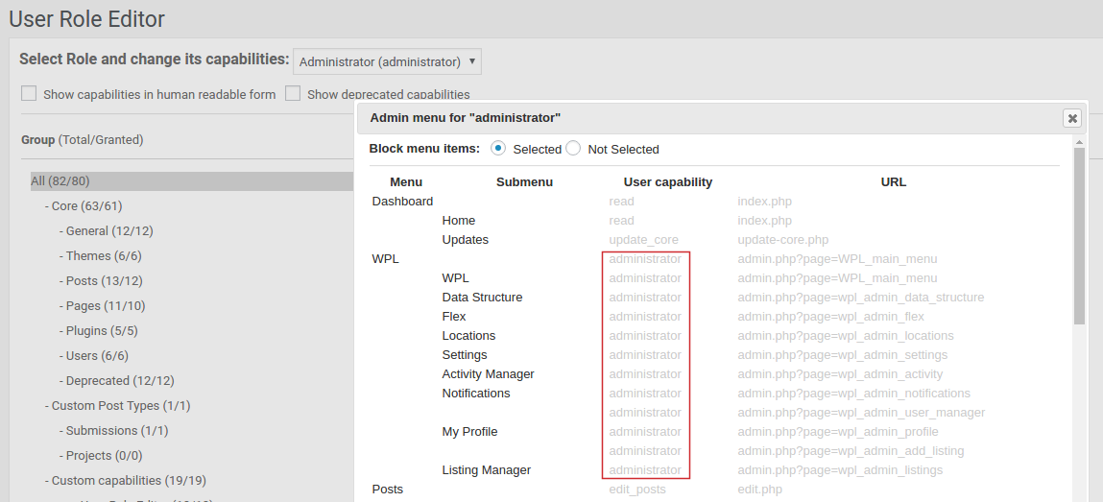Click the wpl_admin_settings URL
This screenshot has height=502, width=1103.
pos(843,354)
